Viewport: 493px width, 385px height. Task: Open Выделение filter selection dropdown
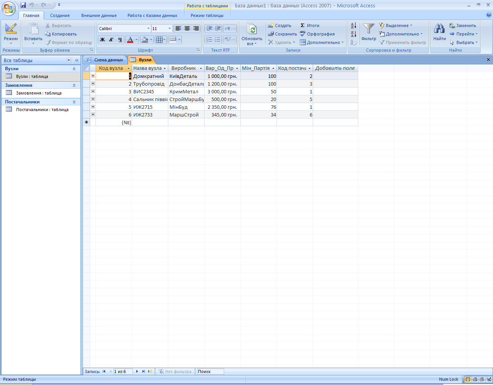point(395,25)
